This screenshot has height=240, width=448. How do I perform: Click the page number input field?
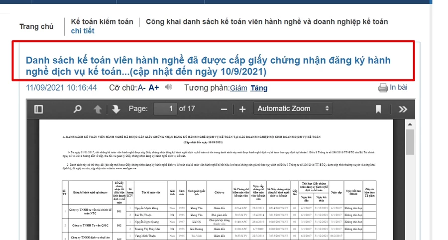click(x=165, y=109)
